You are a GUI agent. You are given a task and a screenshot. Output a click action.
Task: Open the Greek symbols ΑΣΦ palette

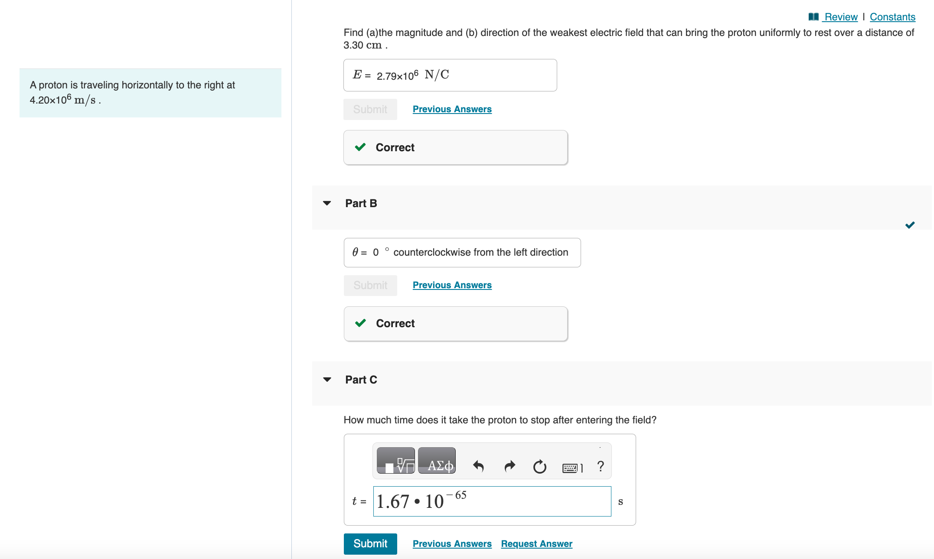[x=437, y=461]
